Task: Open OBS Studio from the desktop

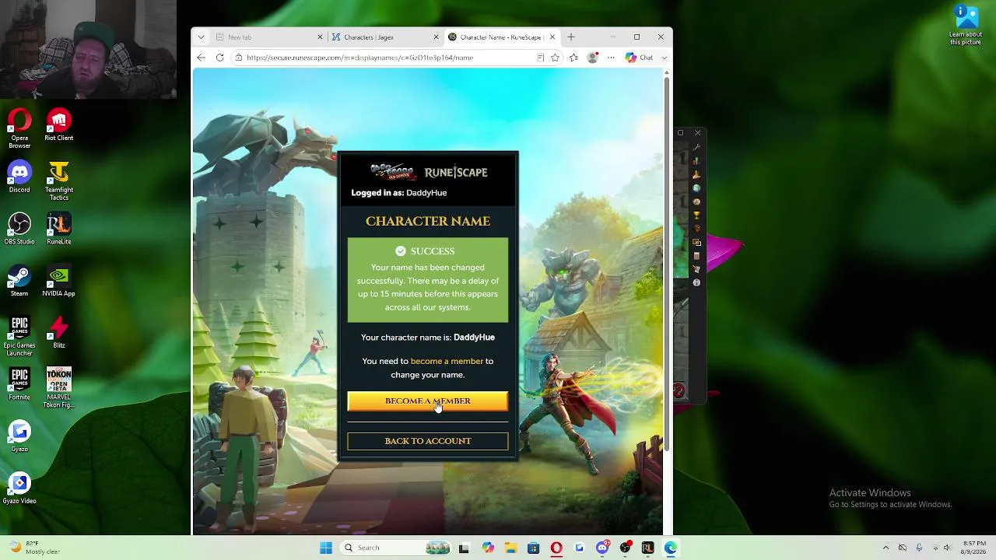Action: (x=19, y=229)
